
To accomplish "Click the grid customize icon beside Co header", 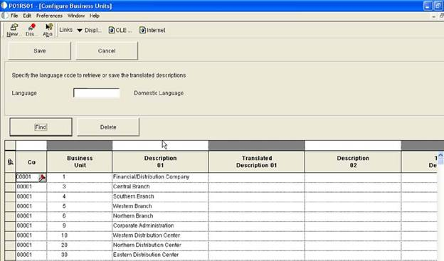I will point(10,162).
